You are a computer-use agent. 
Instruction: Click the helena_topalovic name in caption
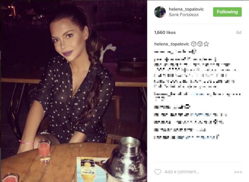pos(172,44)
